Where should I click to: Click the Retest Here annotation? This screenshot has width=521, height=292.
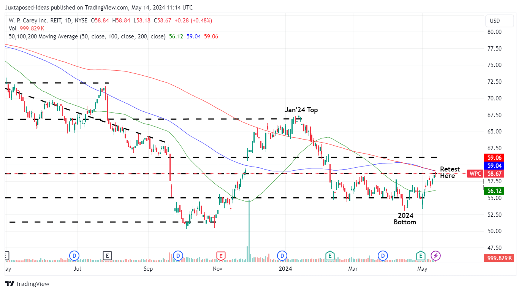(450, 173)
